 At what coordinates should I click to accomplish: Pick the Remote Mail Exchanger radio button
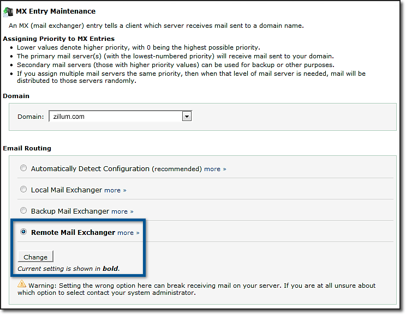coord(23,232)
